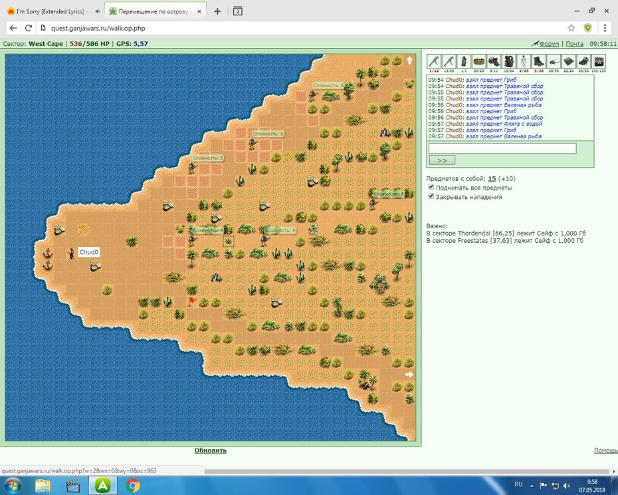Select the helicopter transport icon
618x495 pixels.
tap(554, 62)
